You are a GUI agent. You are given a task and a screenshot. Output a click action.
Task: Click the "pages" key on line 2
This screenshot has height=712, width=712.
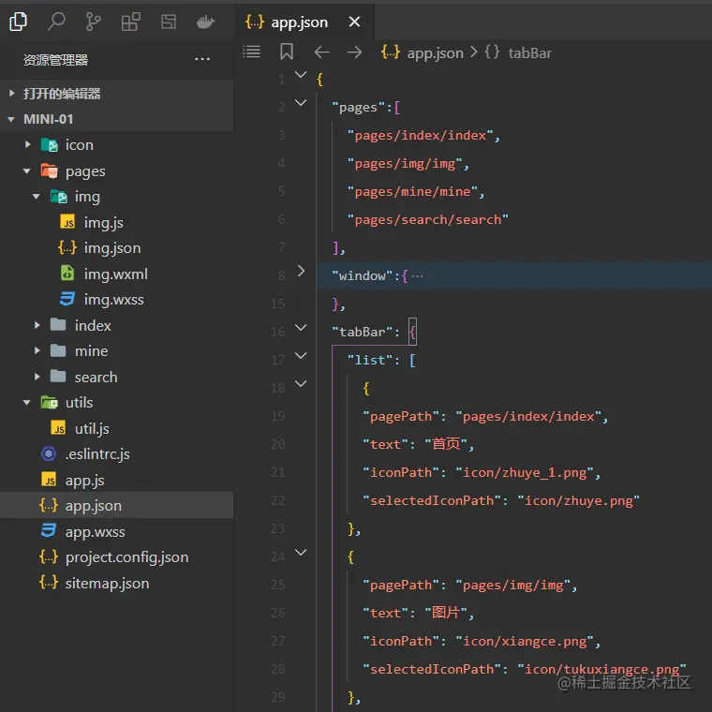[358, 108]
